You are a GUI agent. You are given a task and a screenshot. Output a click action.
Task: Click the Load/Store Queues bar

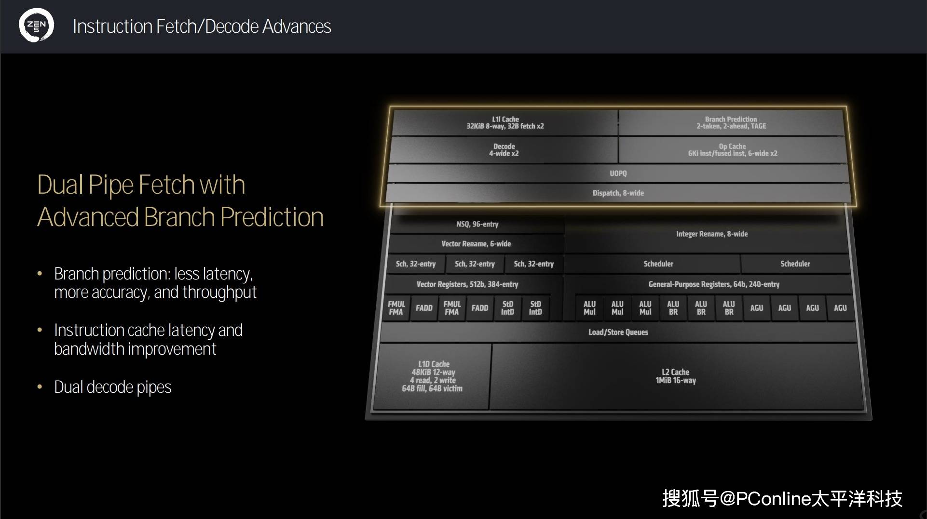tap(618, 332)
